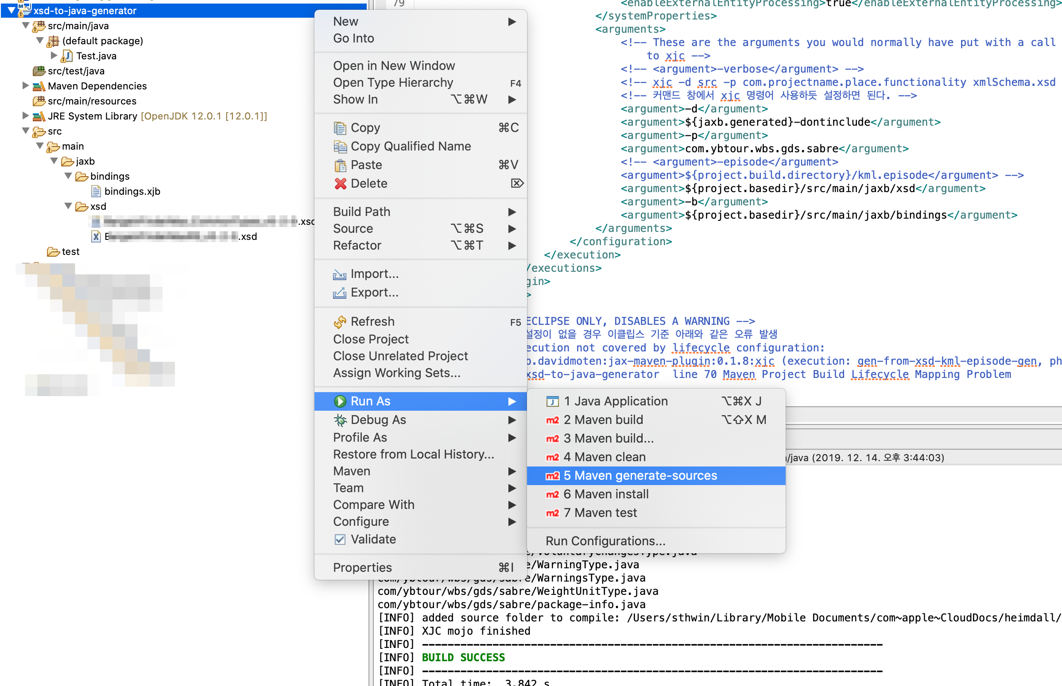This screenshot has width=1062, height=686.
Task: Click the m2 icon beside Maven install
Action: 552,494
